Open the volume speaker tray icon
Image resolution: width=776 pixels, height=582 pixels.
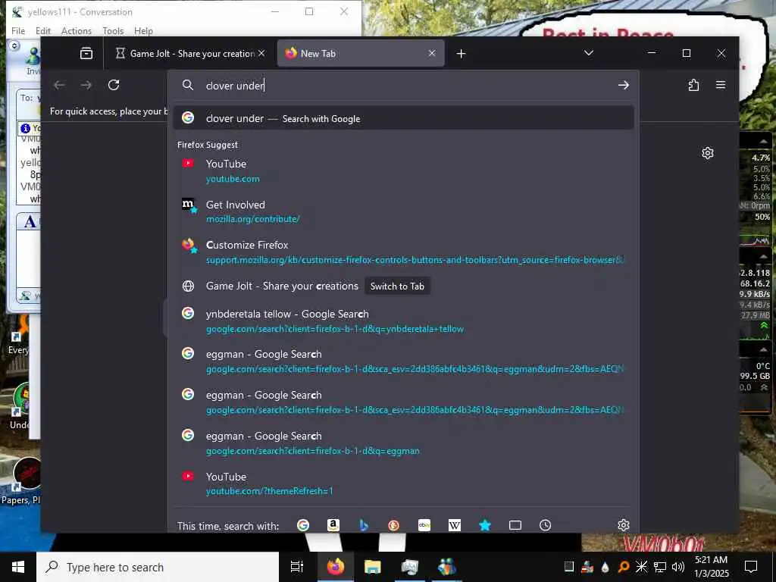click(x=678, y=567)
